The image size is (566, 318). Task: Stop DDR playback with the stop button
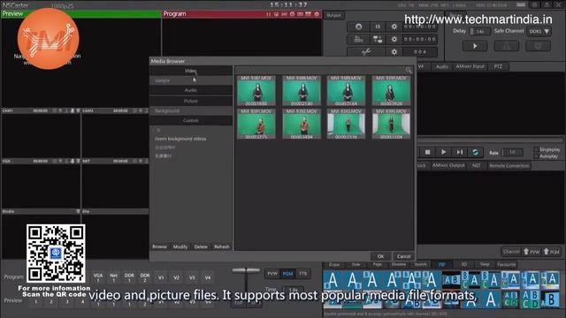427,152
